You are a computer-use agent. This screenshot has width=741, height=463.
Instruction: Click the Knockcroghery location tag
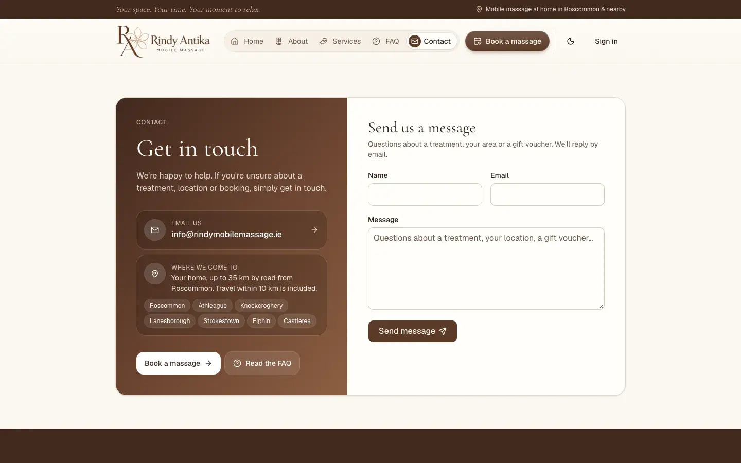tap(261, 306)
